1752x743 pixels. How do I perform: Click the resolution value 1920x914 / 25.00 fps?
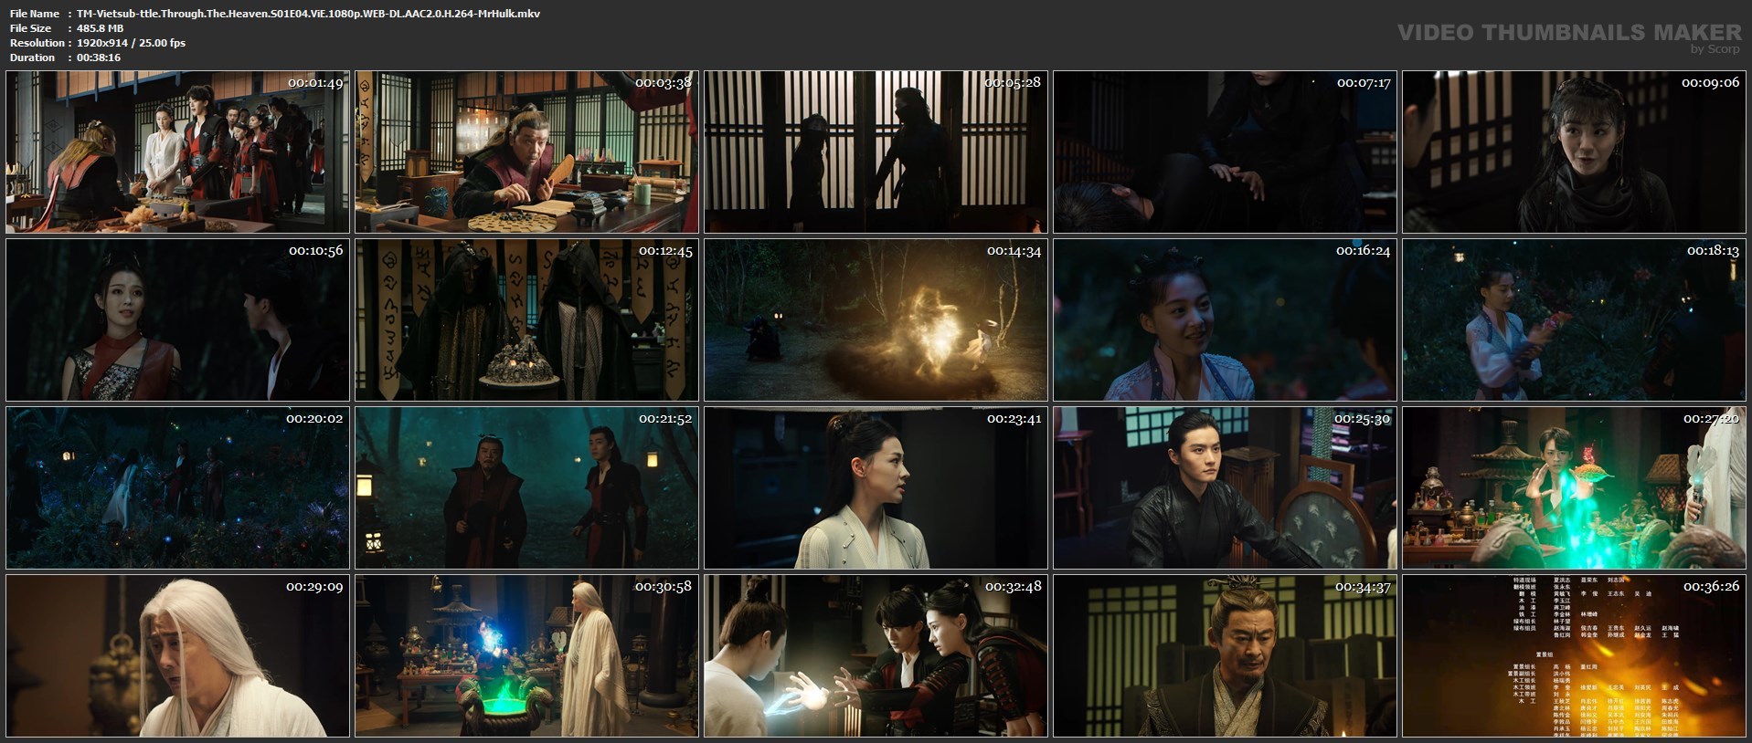tap(131, 43)
